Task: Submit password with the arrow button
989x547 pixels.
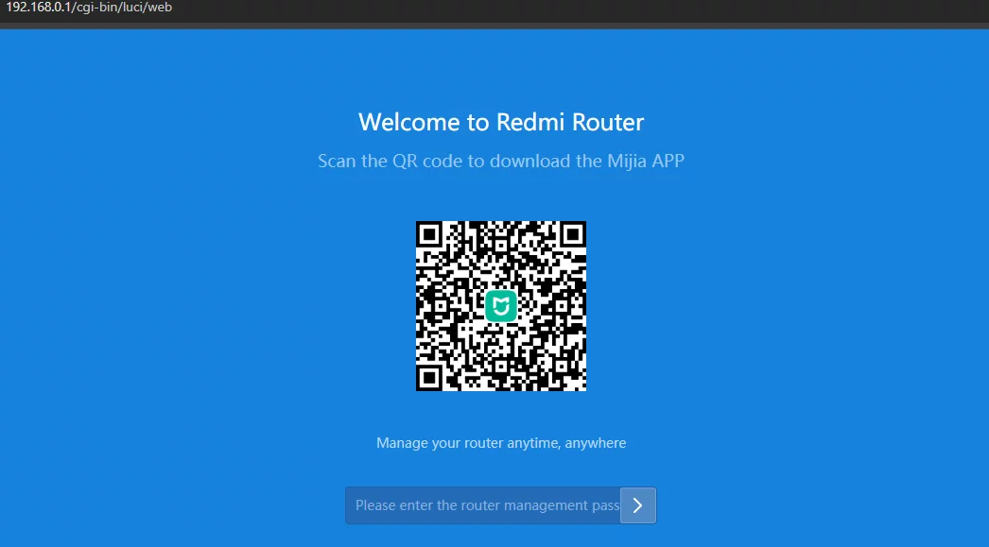Action: [x=638, y=505]
